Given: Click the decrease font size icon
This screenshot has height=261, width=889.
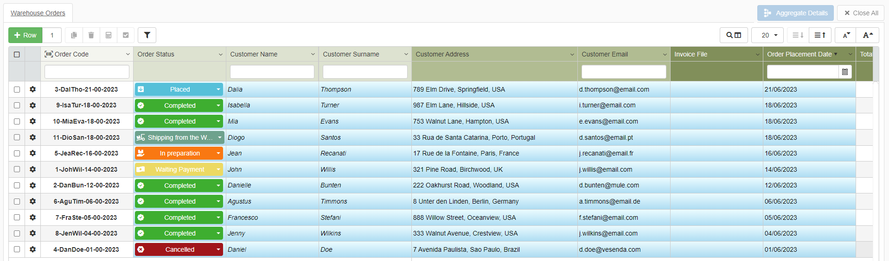Looking at the screenshot, I should (x=846, y=35).
